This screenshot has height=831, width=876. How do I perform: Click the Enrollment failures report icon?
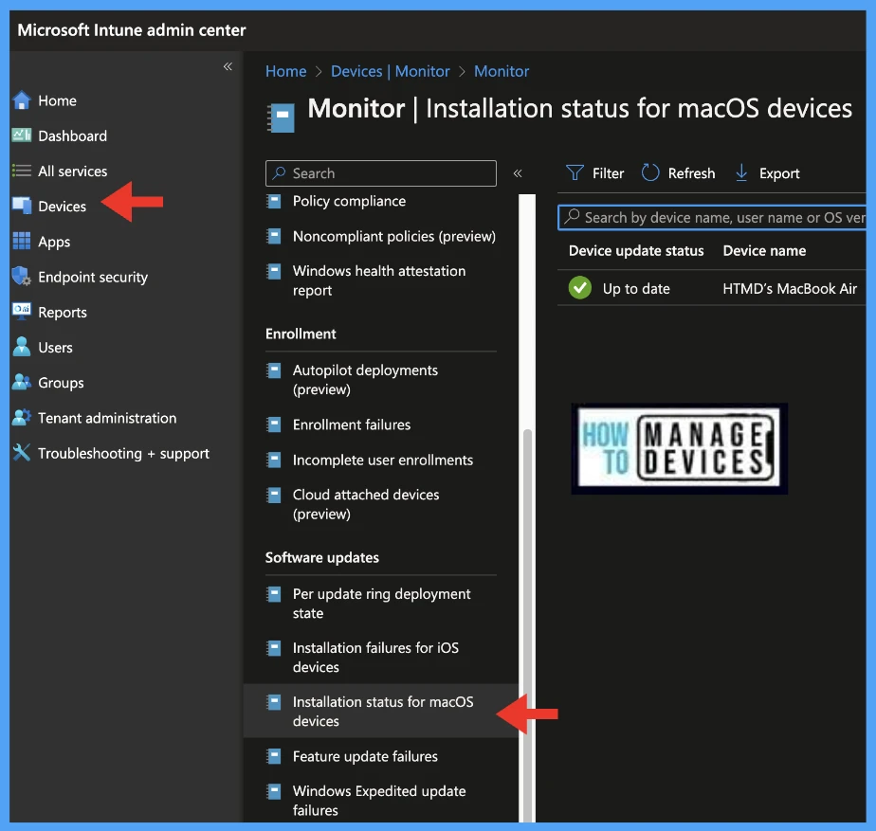pos(274,425)
